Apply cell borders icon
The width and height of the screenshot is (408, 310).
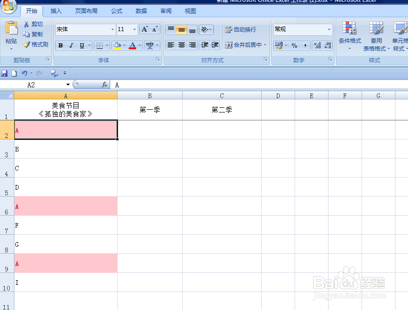[x=99, y=46]
